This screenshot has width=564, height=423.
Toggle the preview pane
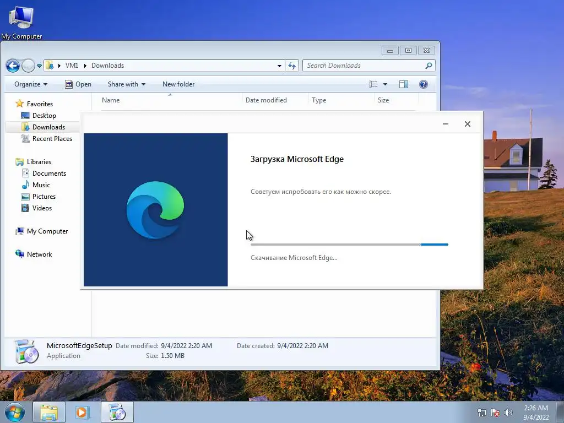404,84
